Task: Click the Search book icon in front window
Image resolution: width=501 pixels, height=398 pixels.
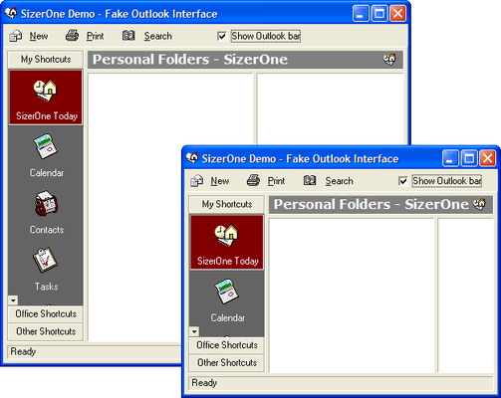Action: pos(310,180)
